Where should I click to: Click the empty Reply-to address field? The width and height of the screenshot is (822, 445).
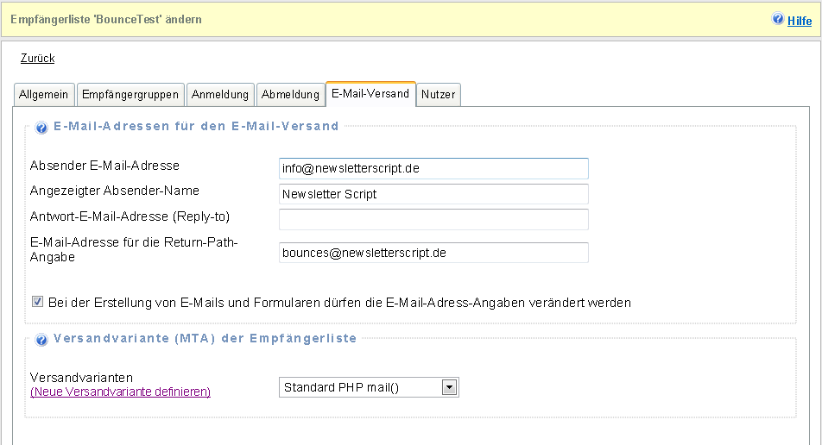click(x=433, y=219)
